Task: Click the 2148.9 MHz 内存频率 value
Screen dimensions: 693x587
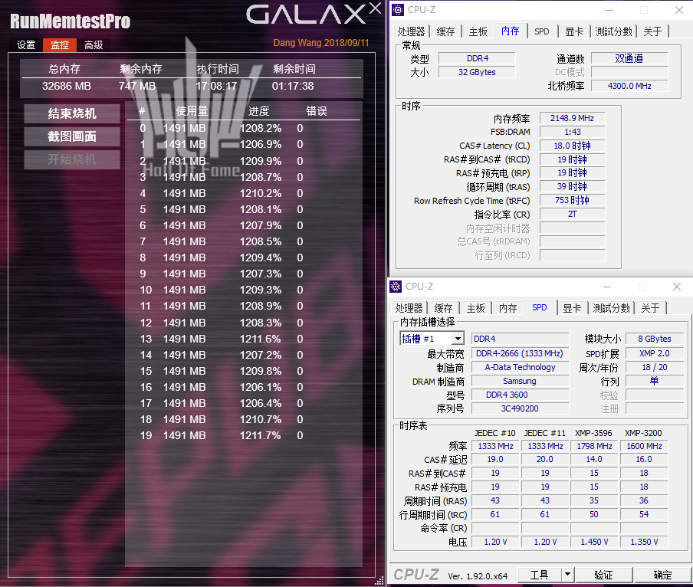Action: 573,118
